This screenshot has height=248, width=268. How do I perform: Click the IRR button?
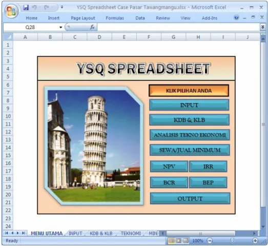click(208, 167)
